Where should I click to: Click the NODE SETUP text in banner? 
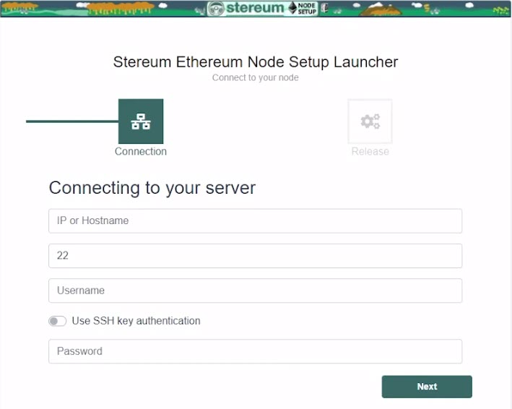(x=307, y=9)
